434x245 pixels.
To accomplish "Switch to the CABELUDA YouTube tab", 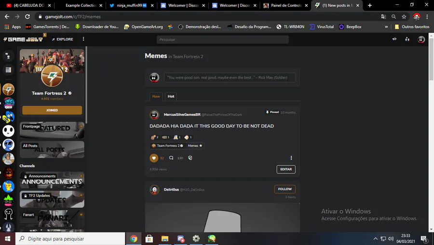I will pos(29,5).
